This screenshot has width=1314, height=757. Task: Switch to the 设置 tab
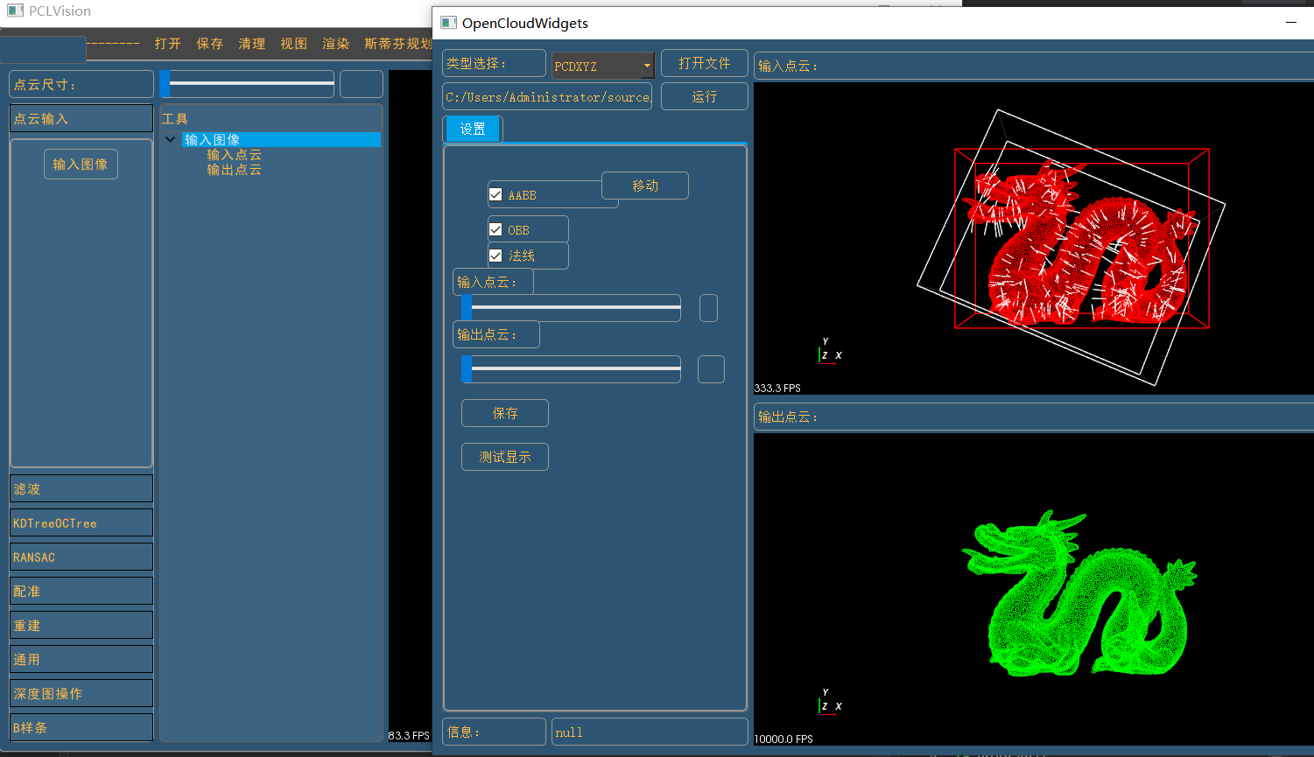[x=473, y=129]
